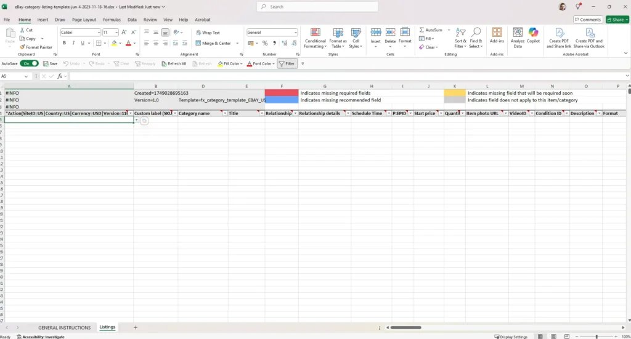Image resolution: width=631 pixels, height=339 pixels.
Task: Click Create PDF and Share via Outlook
Action: click(588, 38)
